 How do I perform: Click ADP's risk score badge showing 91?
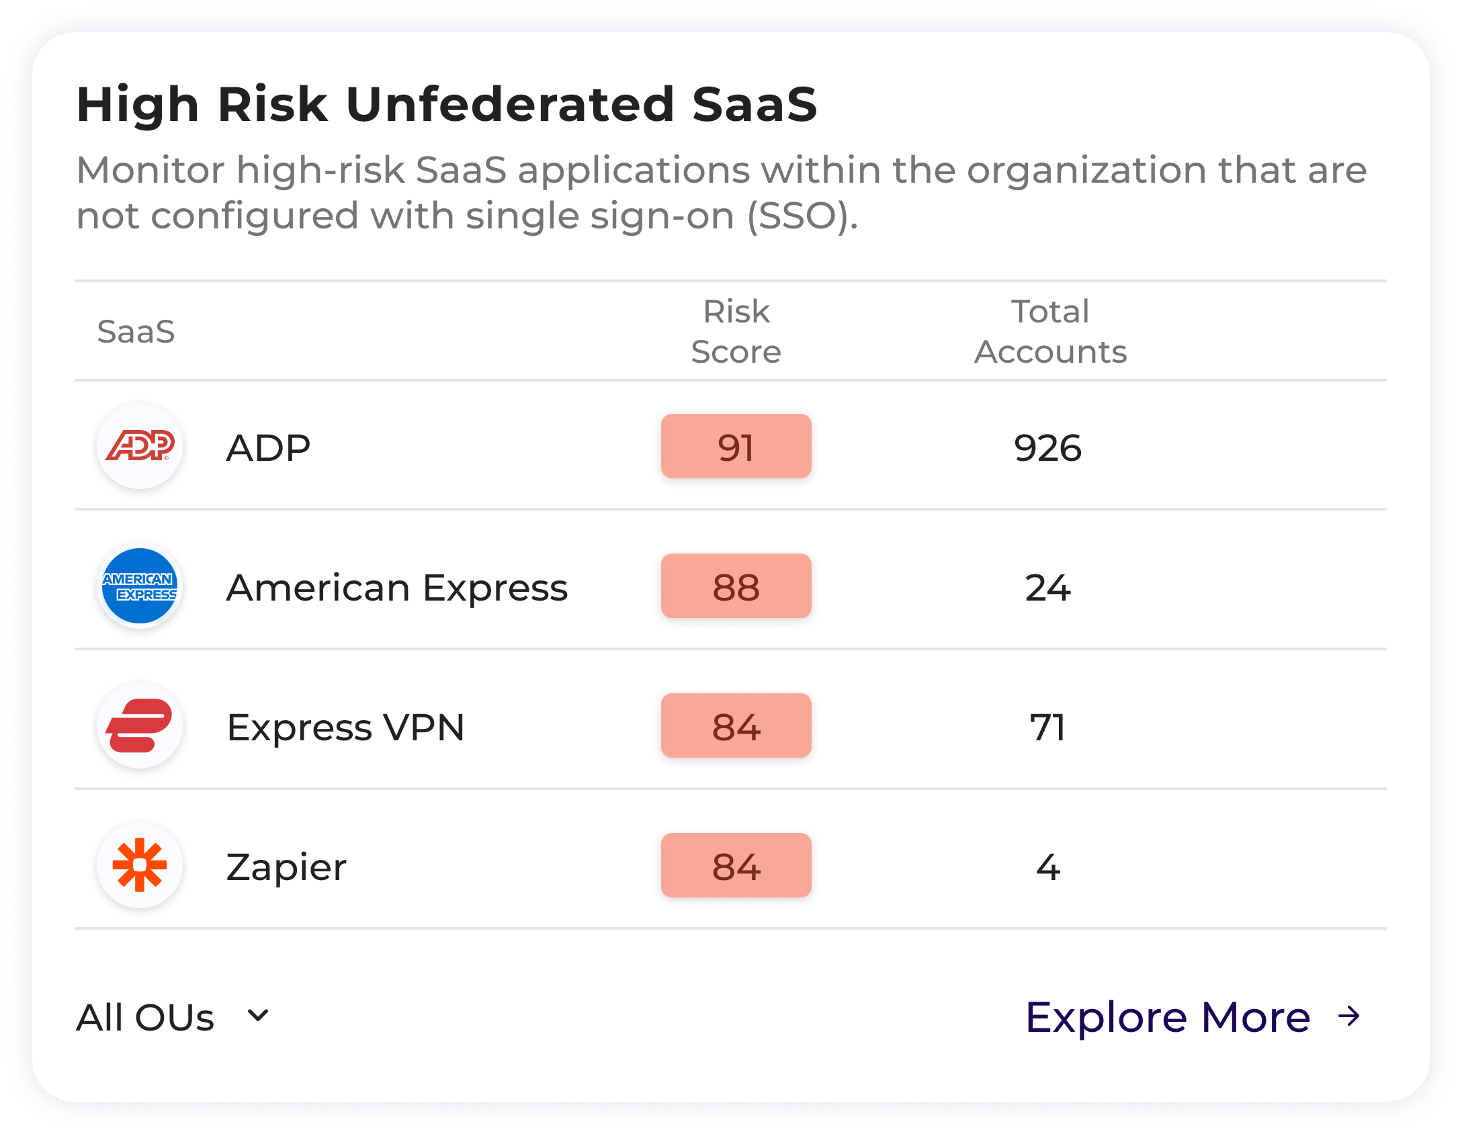click(x=736, y=447)
